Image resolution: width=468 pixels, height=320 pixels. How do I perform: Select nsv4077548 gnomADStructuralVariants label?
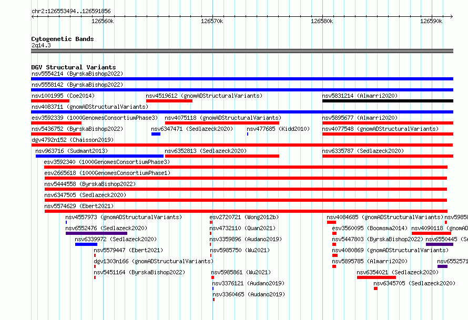380,129
